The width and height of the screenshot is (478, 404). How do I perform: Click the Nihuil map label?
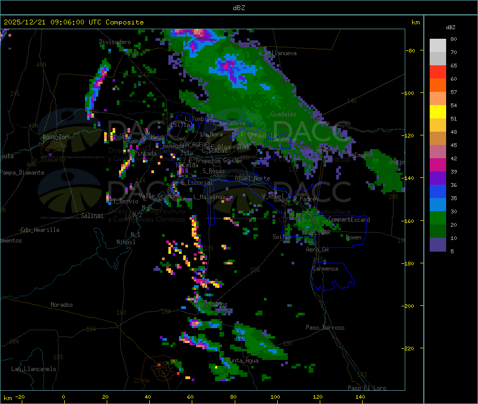pos(125,242)
